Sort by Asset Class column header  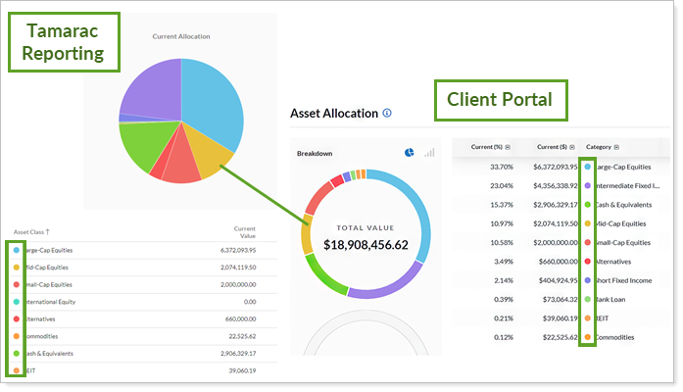click(34, 232)
